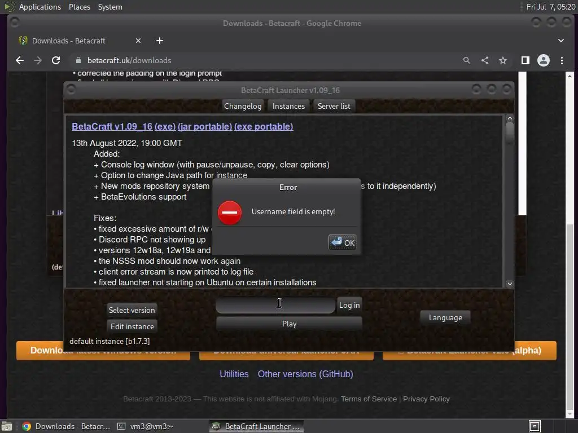This screenshot has width=578, height=433.
Task: Click changelog scrollbar thumb
Action: 510,132
